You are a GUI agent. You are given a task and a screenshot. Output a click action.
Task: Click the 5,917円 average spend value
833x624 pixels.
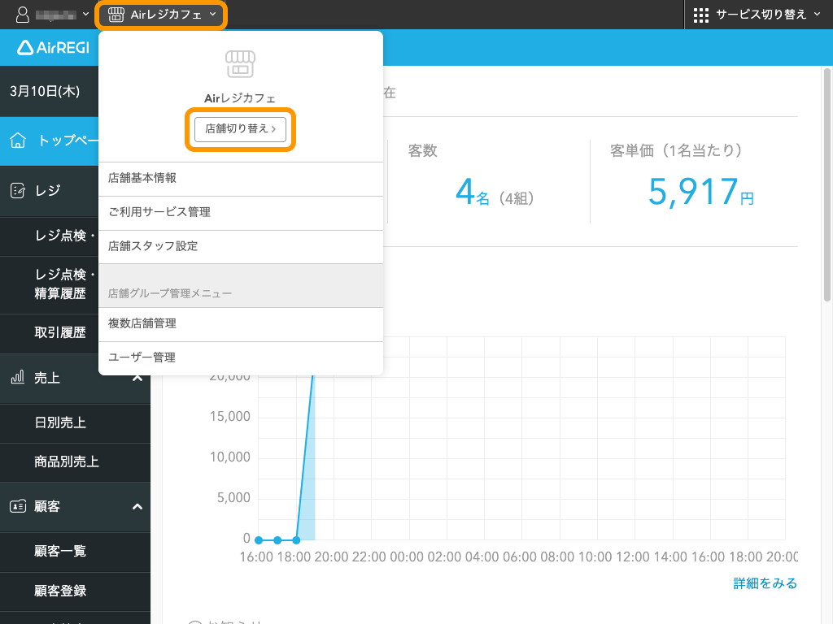point(700,192)
